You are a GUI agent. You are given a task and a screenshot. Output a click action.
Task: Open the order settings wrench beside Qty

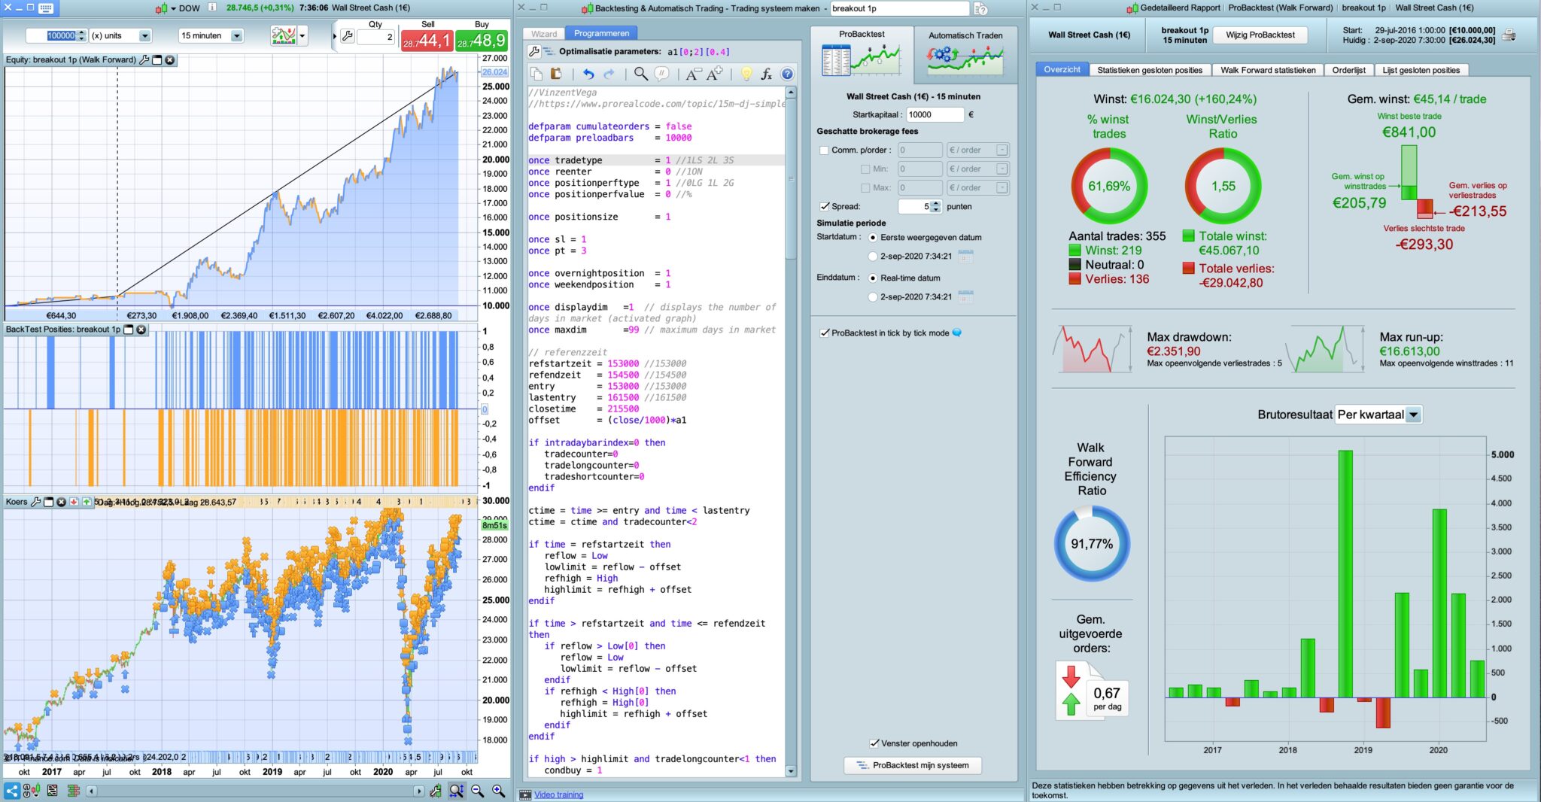click(x=348, y=36)
